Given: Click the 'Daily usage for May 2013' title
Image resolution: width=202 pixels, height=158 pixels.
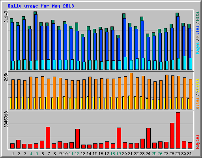Looking at the screenshot, I should coord(41,6).
